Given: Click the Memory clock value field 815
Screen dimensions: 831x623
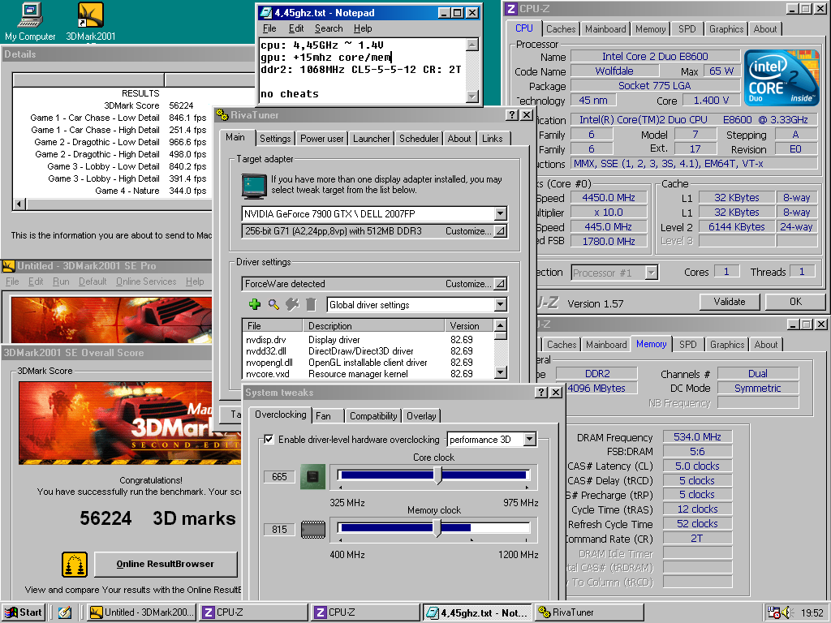Looking at the screenshot, I should pyautogui.click(x=279, y=529).
